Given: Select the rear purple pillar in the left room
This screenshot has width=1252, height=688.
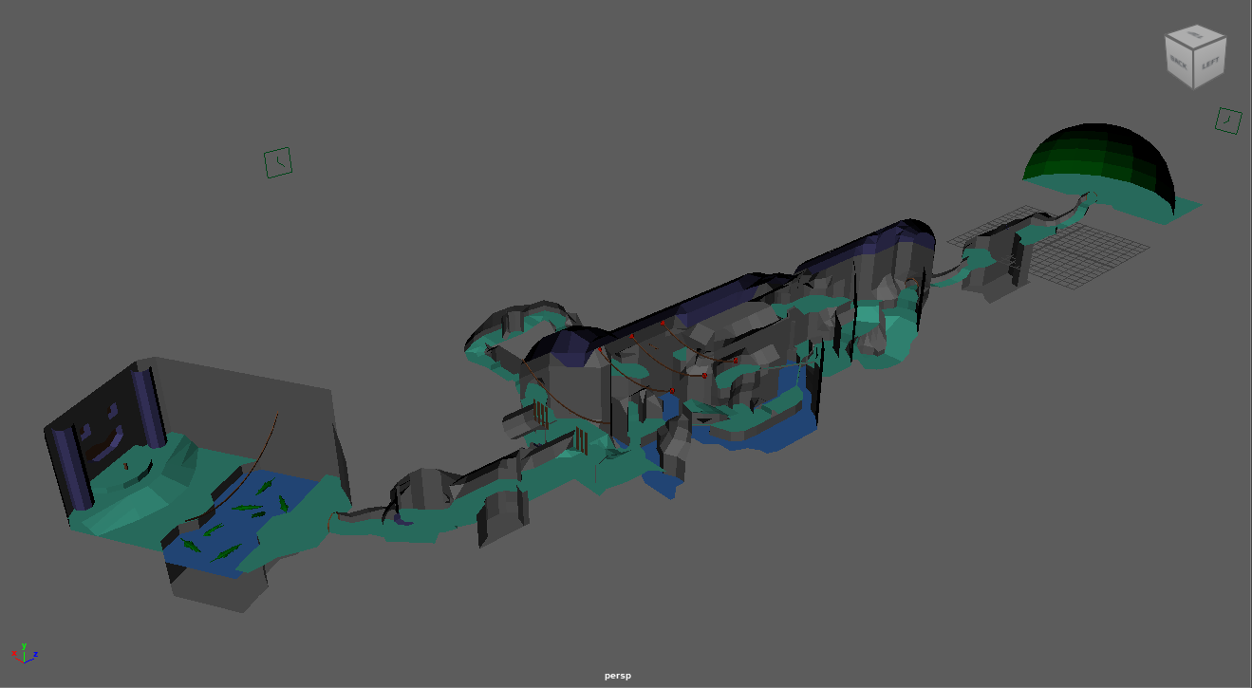Looking at the screenshot, I should pyautogui.click(x=145, y=406).
